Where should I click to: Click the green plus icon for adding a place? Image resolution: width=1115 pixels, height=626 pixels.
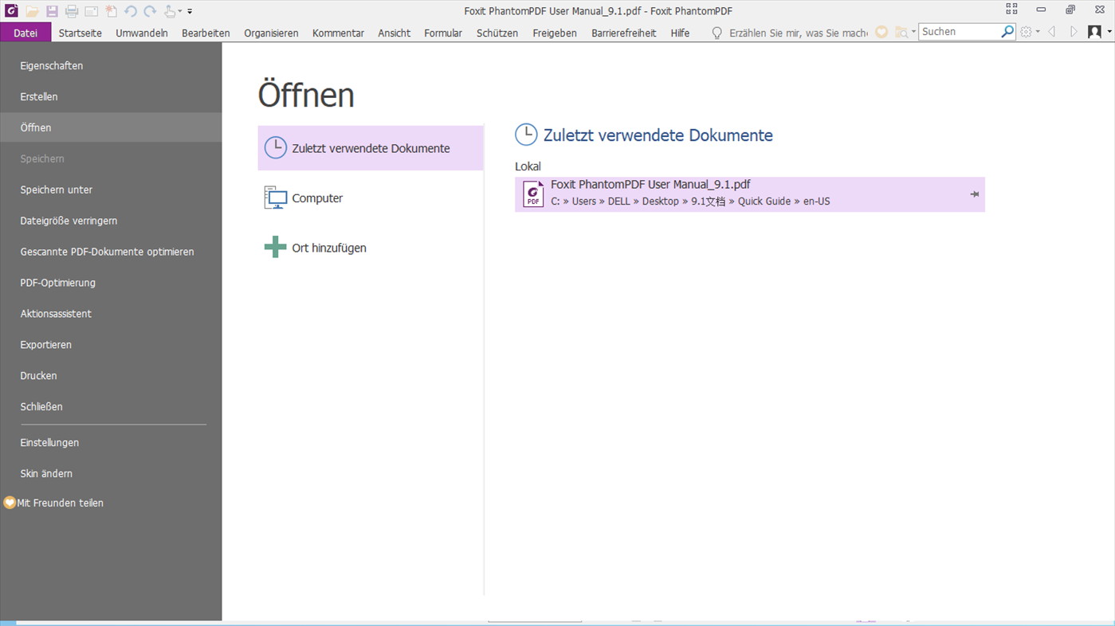click(x=275, y=247)
